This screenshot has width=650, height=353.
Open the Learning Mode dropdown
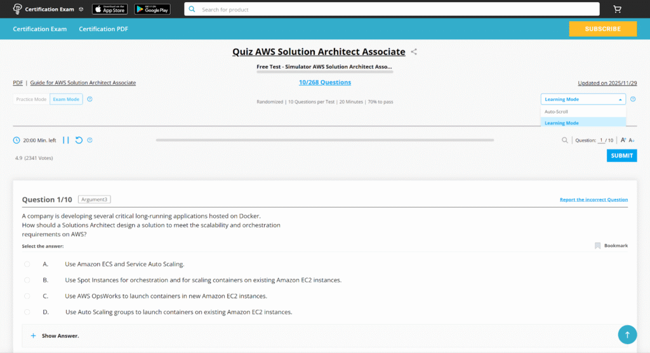tap(583, 99)
